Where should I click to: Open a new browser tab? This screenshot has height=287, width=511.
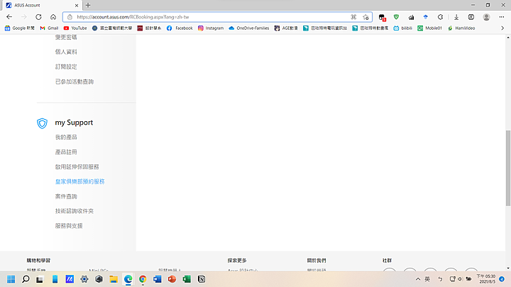click(88, 5)
